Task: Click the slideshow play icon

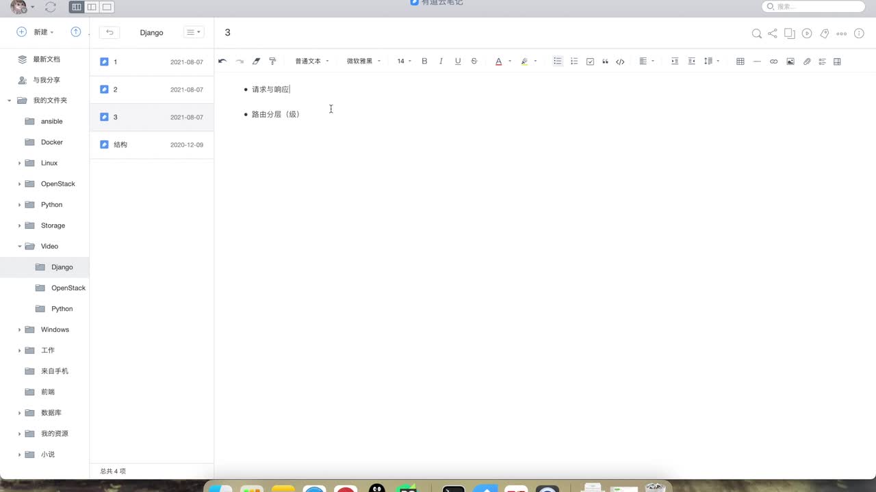Action: tap(807, 33)
